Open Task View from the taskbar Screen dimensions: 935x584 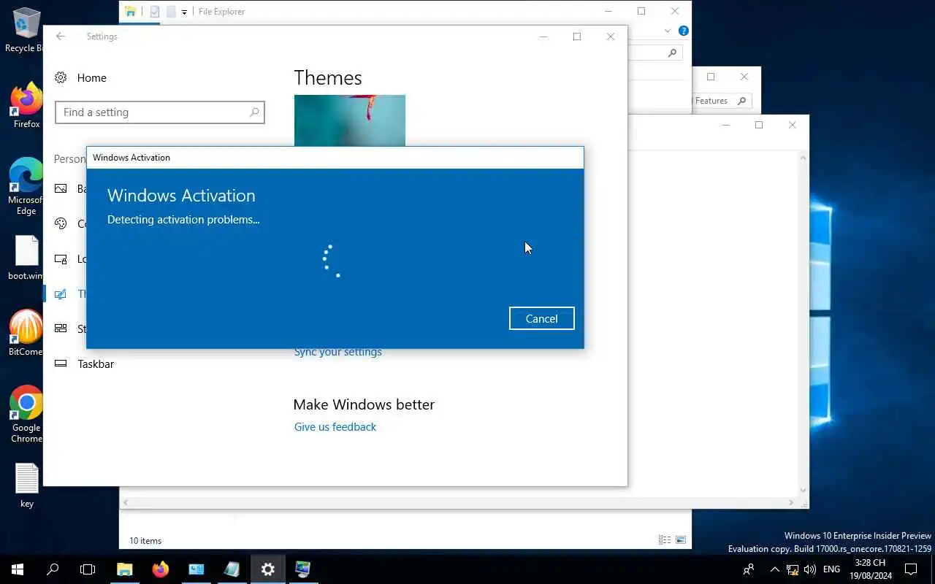[x=88, y=569]
